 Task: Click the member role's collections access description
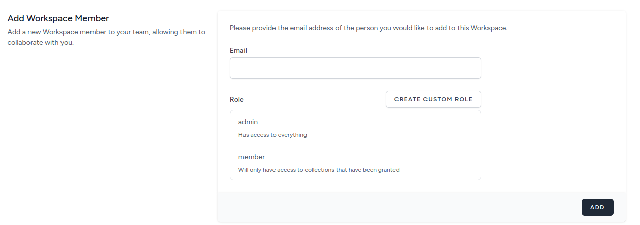click(319, 170)
